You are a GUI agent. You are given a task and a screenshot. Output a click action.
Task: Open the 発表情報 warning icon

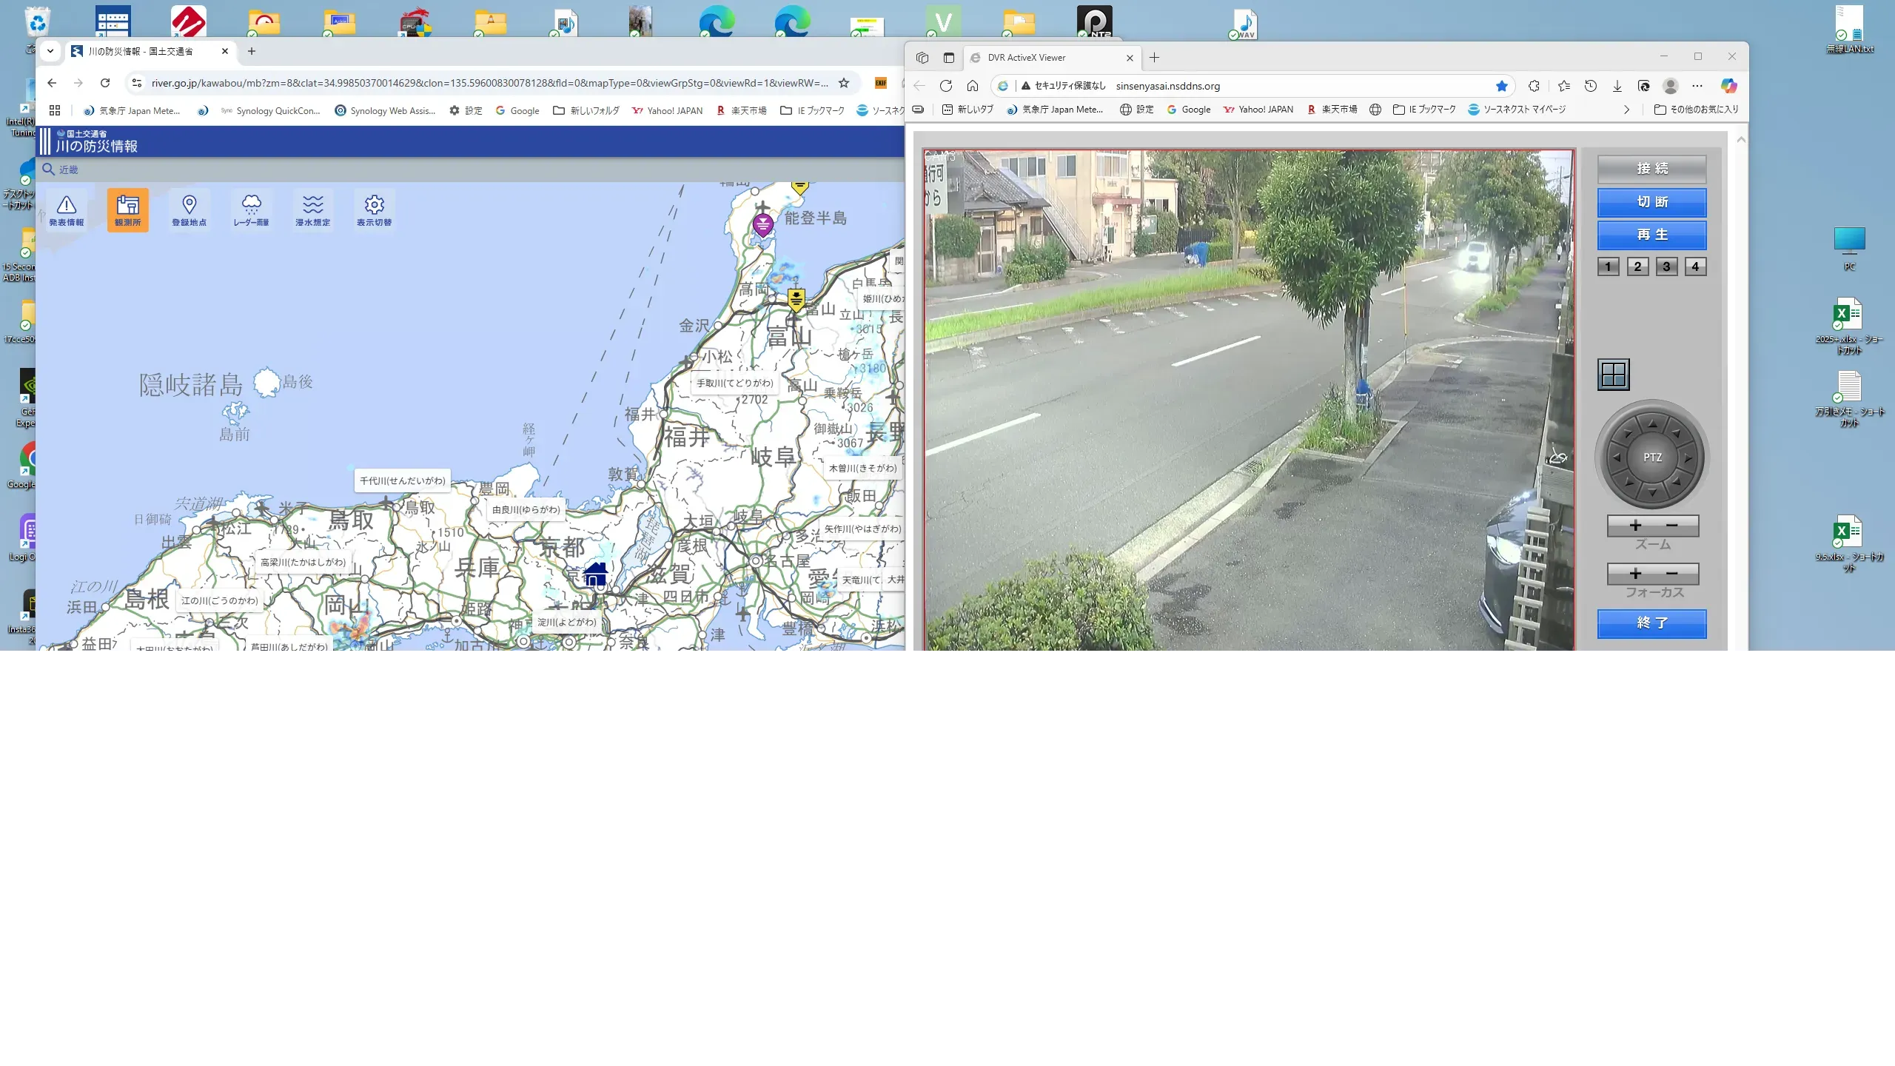pyautogui.click(x=67, y=209)
